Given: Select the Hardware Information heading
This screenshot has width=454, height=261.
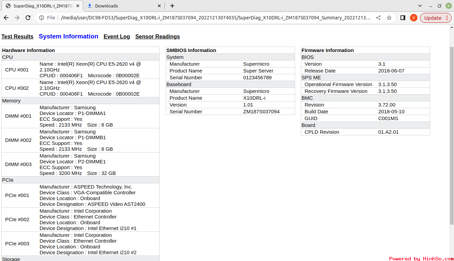Looking at the screenshot, I should click(x=29, y=50).
